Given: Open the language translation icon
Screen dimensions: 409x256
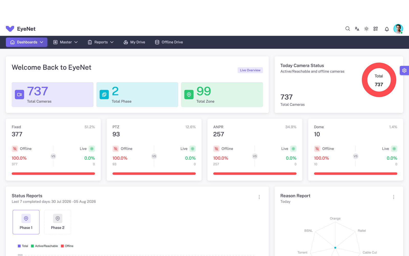Looking at the screenshot, I should point(357,29).
